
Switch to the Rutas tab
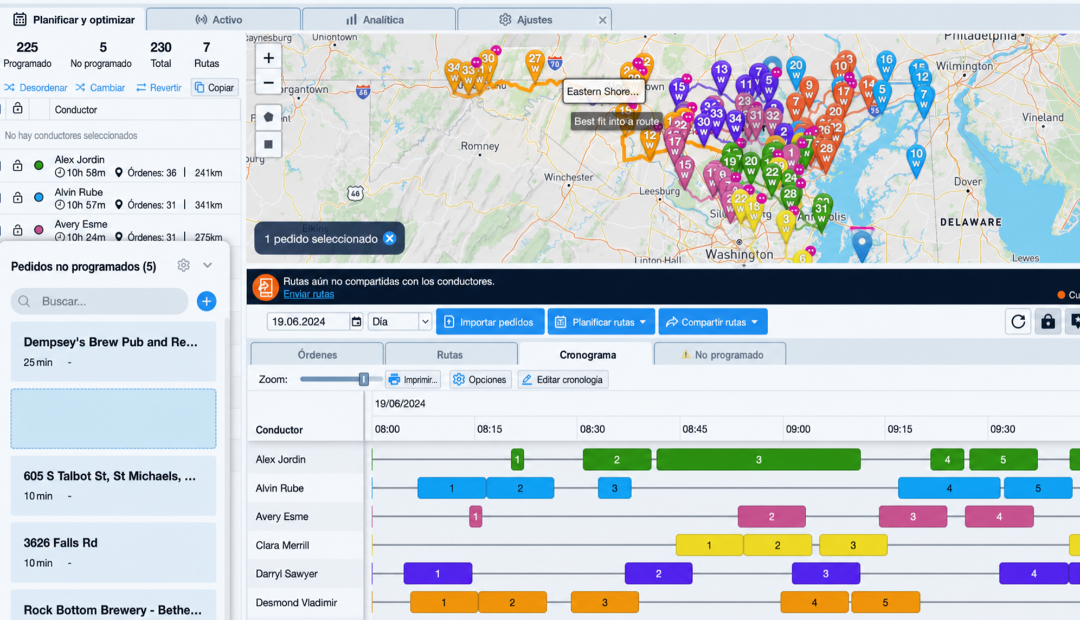pos(450,354)
